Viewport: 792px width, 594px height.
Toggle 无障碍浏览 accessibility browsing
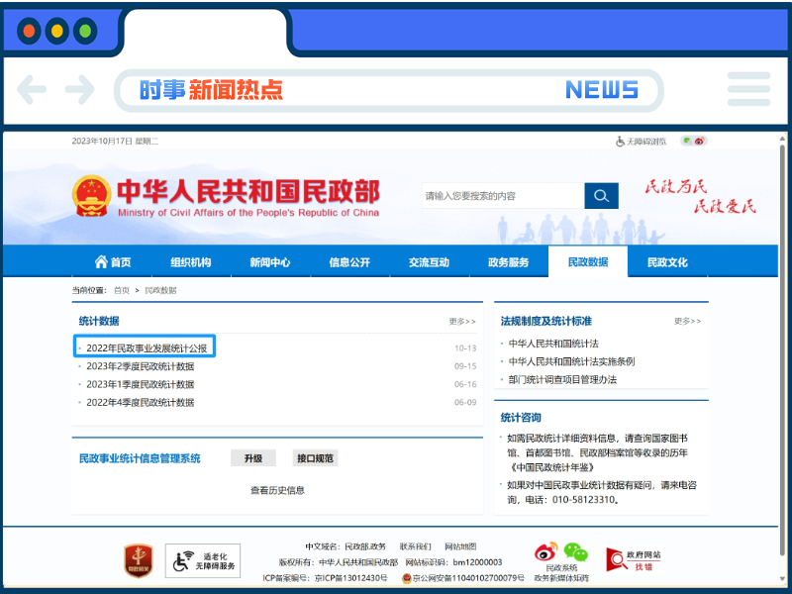(x=643, y=142)
